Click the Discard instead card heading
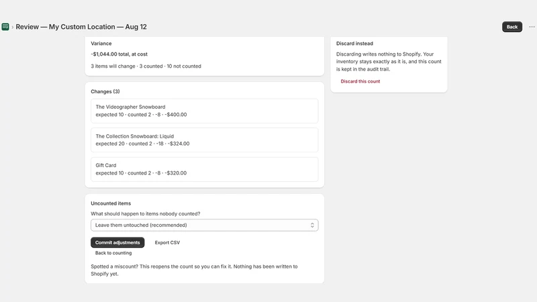The image size is (537, 302). (x=354, y=44)
